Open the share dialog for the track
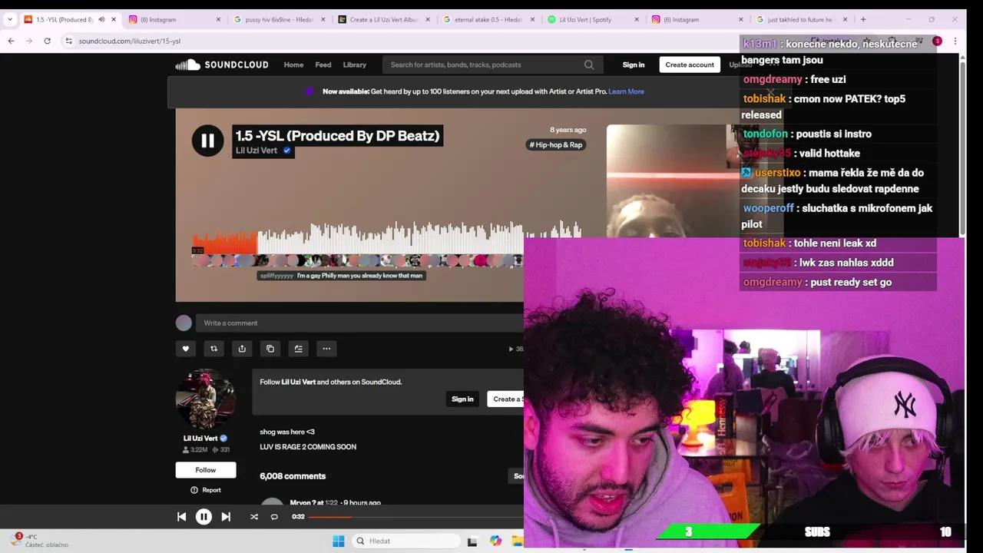The width and height of the screenshot is (983, 553). (242, 349)
